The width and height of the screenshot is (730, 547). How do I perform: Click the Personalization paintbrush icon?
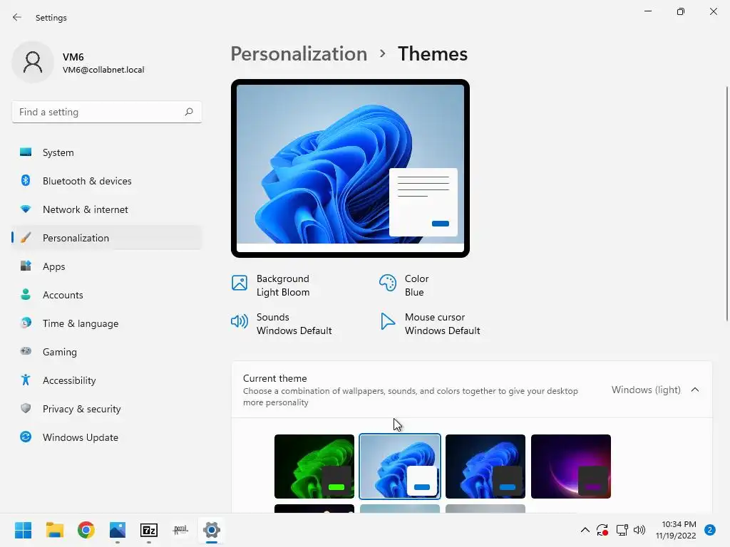26,238
